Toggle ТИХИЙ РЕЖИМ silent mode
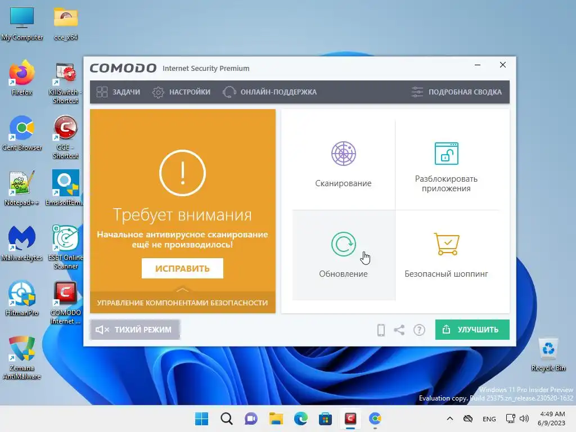Viewport: 576px width, 432px height. coord(135,330)
